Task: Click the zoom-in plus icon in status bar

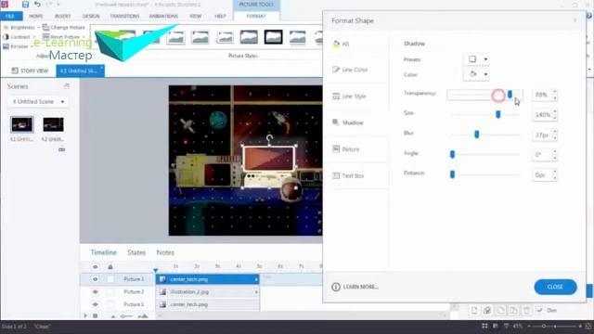Action: (580, 326)
